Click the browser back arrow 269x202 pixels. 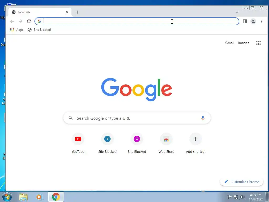[x=12, y=21]
